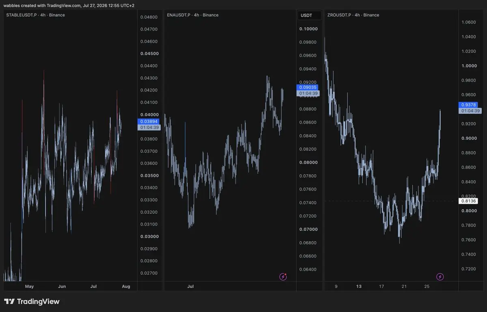Click the 0.03894 current price label
487x312 pixels.
[149, 121]
